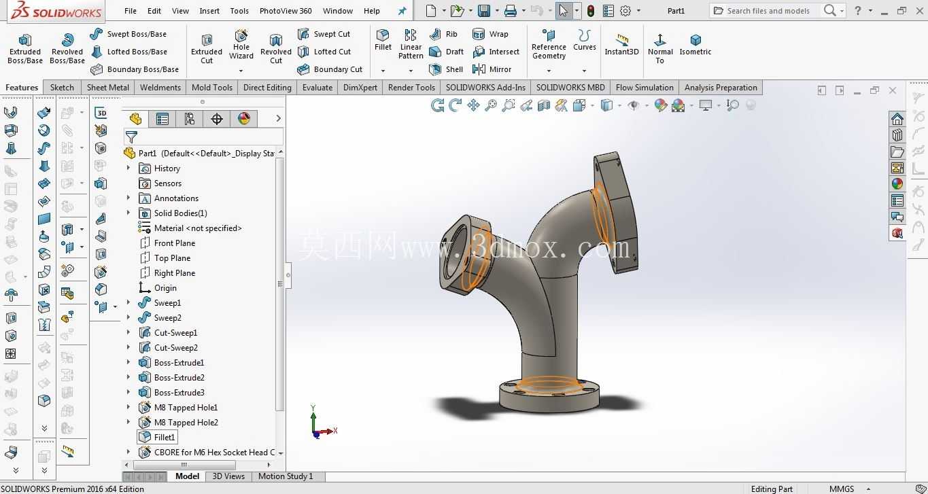This screenshot has height=494, width=928.
Task: Expand the Annotations folder
Action: (128, 198)
